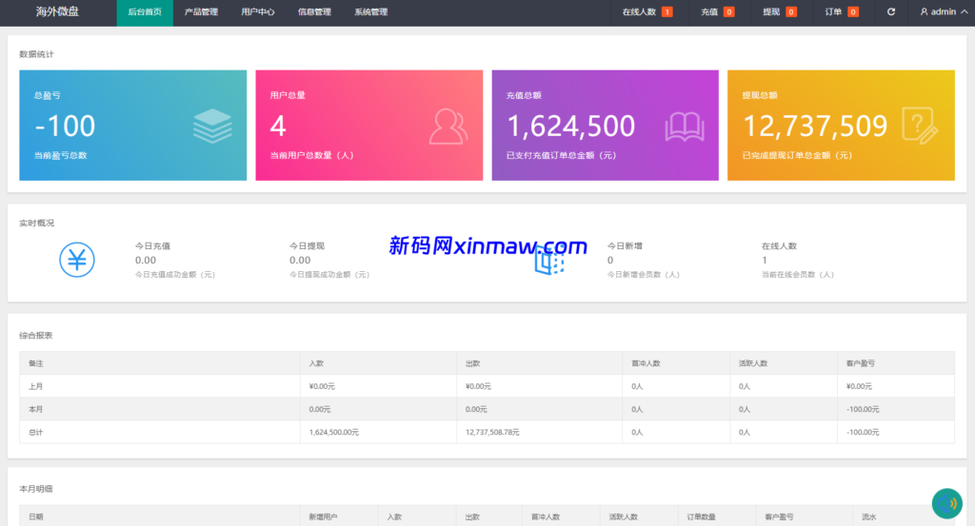Viewport: 975px width, 526px height.
Task: Click the users icon on 用户总量 card
Action: tap(448, 127)
